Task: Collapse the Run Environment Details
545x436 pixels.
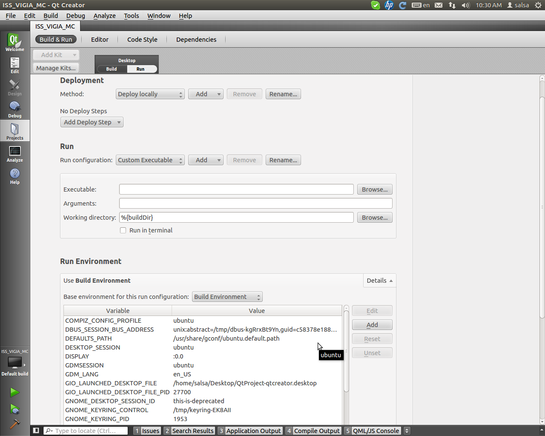Action: coord(379,281)
